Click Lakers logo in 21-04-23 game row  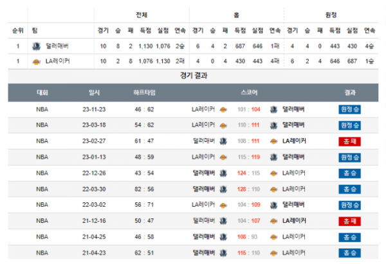274,254
